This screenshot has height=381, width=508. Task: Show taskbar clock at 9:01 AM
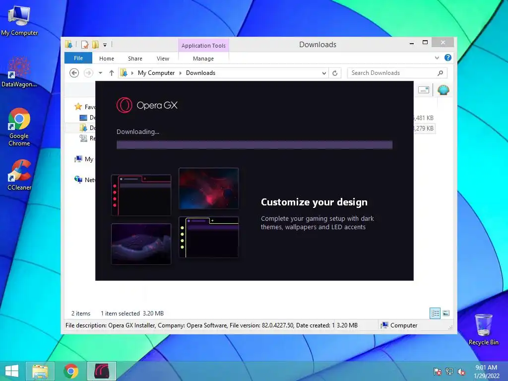tap(486, 371)
